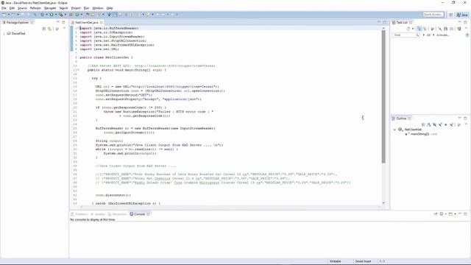Open the Project menu

point(76,8)
